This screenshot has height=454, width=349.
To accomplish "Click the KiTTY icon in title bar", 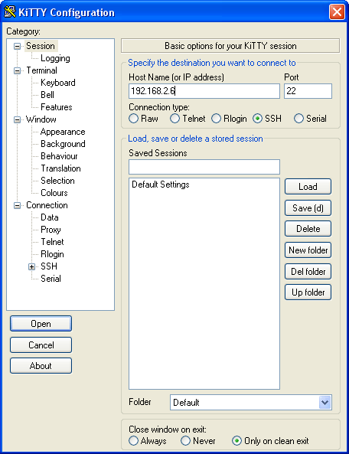I will pyautogui.click(x=9, y=12).
